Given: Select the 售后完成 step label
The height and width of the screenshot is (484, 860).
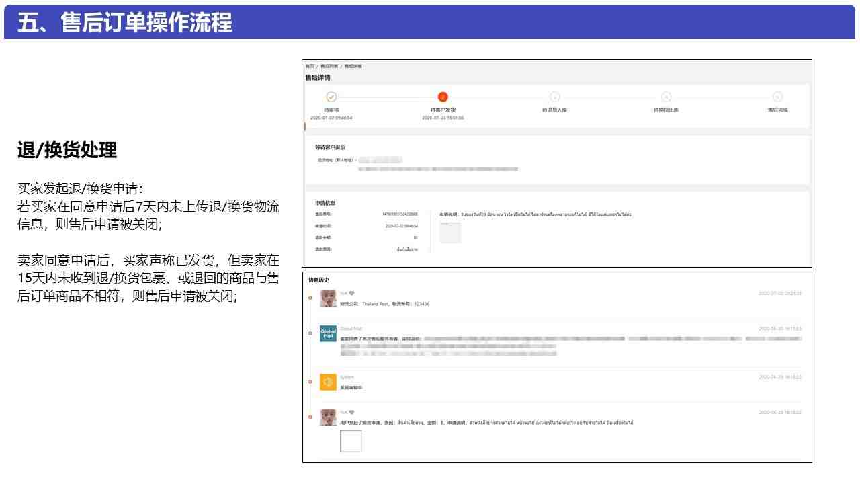Looking at the screenshot, I should (777, 110).
